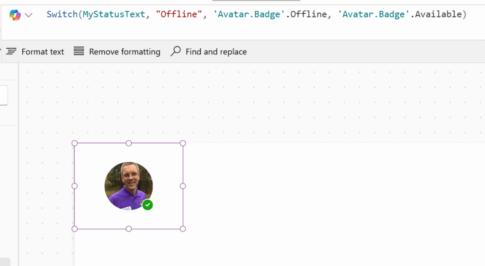Expand the Copilot dropdown chevron
Screen dimensions: 485x266
[28, 15]
